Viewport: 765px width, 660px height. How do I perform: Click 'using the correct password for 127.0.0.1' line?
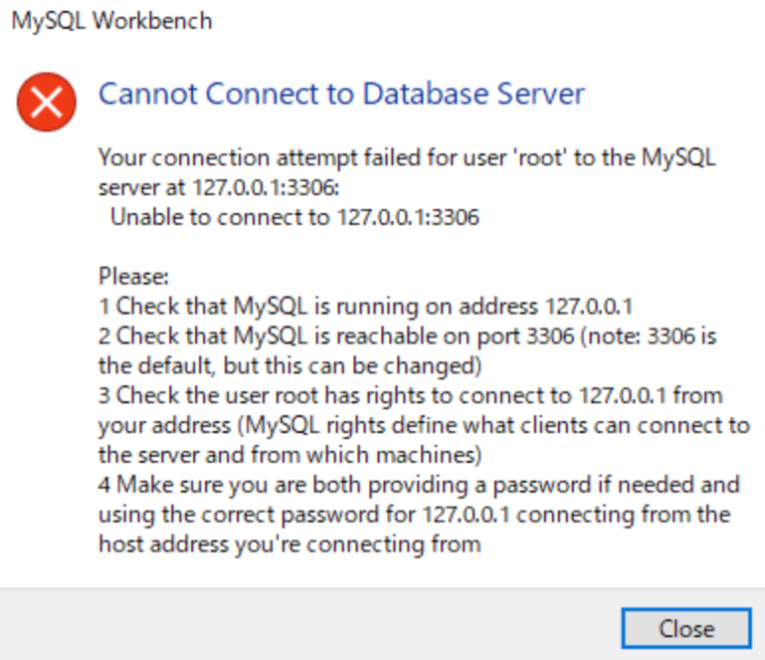(414, 515)
